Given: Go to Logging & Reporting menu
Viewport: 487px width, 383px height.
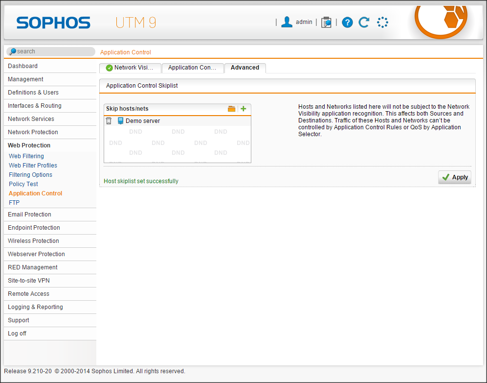Looking at the screenshot, I should coord(35,307).
